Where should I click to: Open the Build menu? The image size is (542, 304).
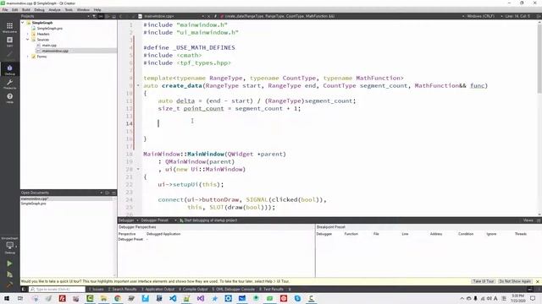click(x=26, y=9)
